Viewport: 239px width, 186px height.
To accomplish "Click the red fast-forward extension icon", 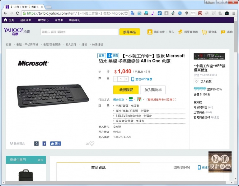I will pyautogui.click(x=200, y=13).
